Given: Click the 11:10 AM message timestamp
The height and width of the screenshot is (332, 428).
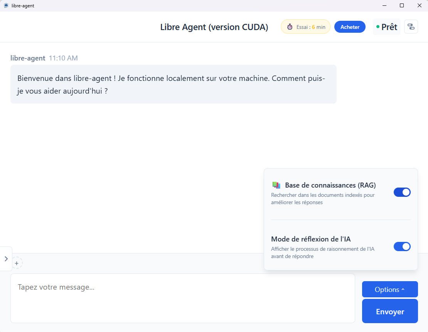Looking at the screenshot, I should pyautogui.click(x=63, y=58).
